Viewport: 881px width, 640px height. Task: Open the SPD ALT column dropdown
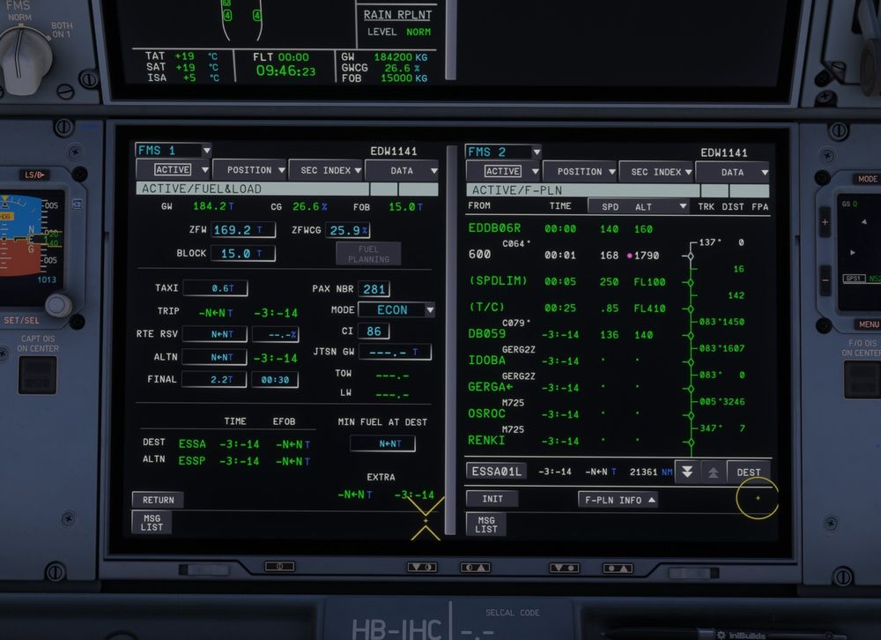[x=640, y=205]
